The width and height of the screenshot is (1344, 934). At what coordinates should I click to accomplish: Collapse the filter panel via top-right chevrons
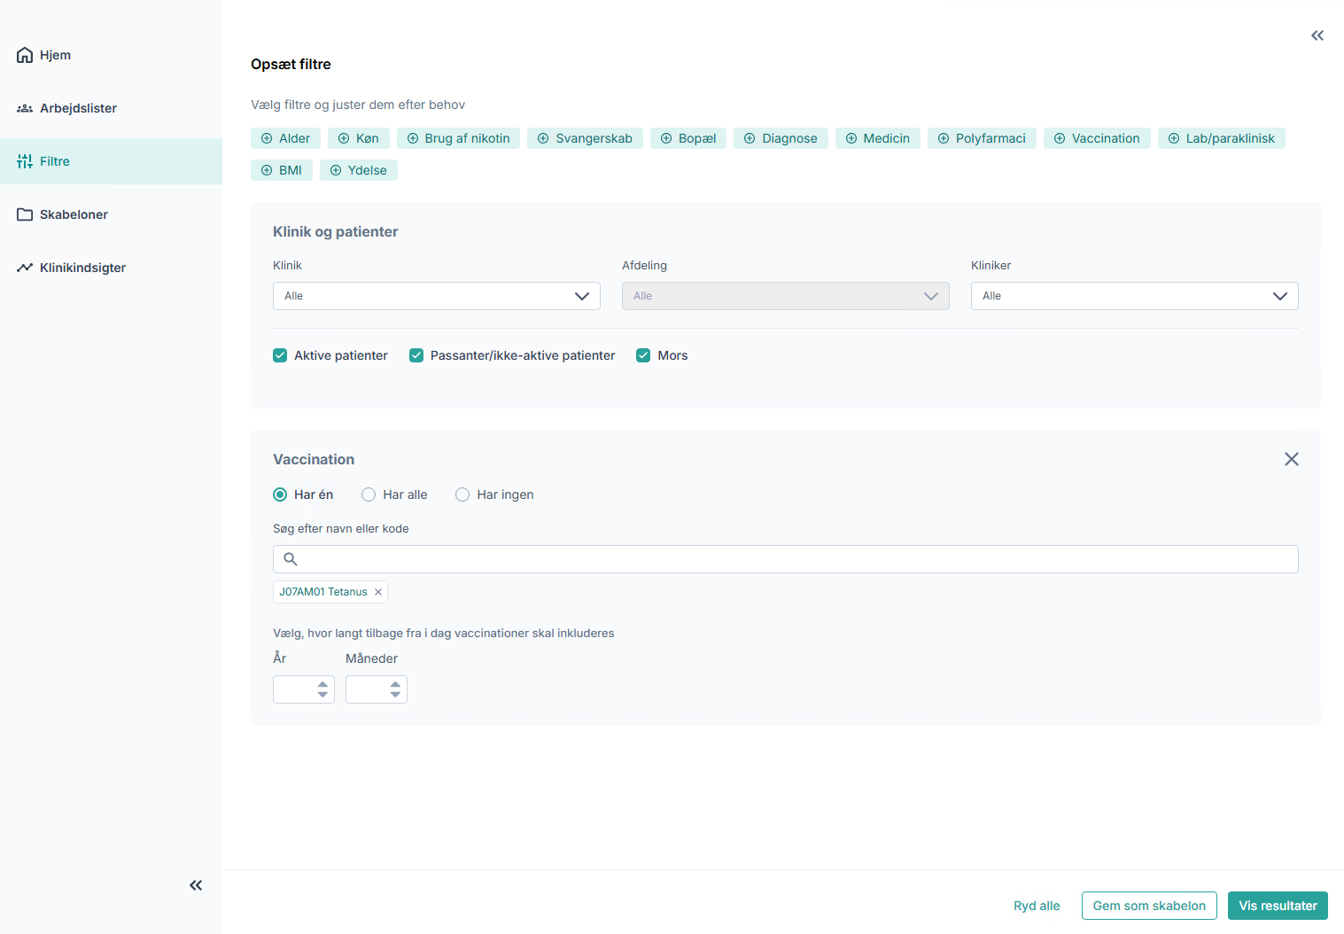point(1317,35)
